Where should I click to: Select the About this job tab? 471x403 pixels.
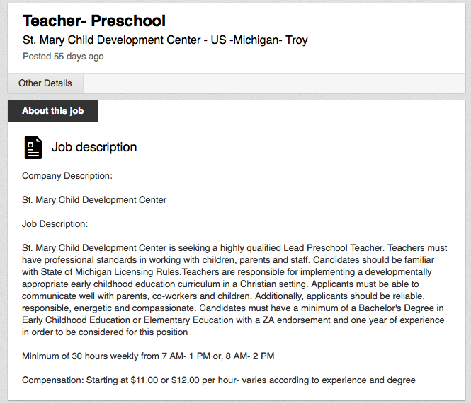point(52,111)
